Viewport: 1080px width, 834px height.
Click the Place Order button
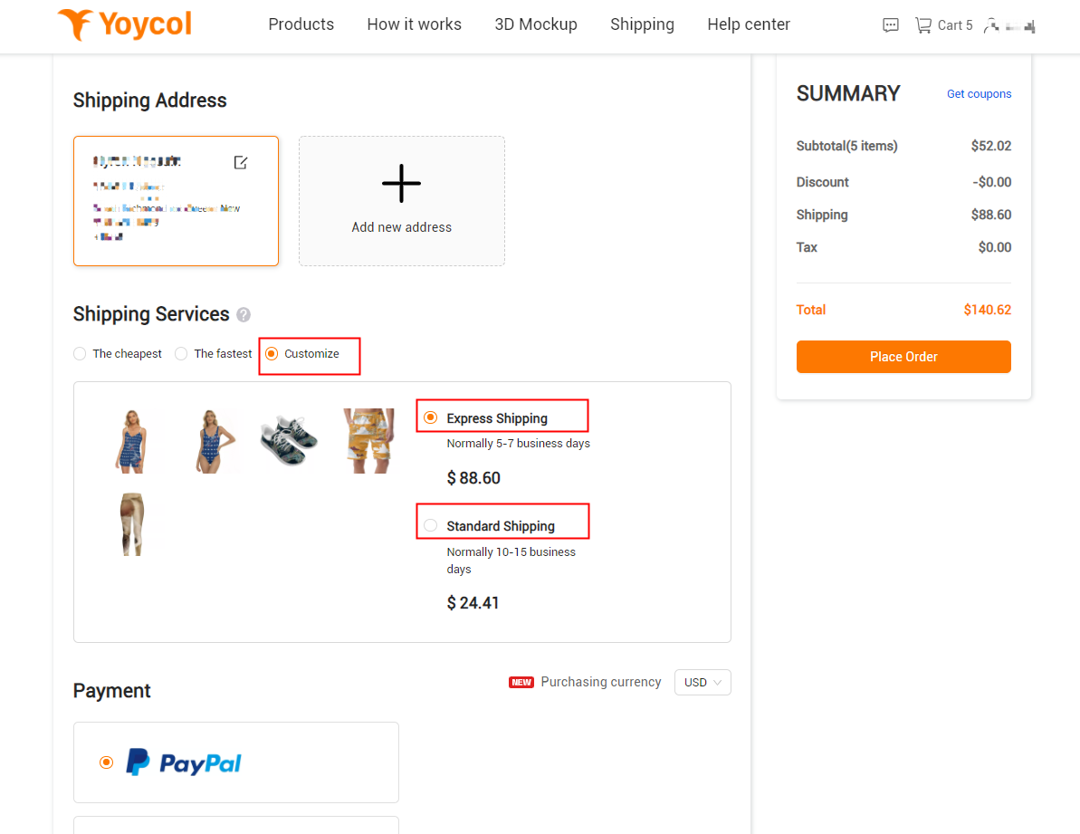(903, 357)
